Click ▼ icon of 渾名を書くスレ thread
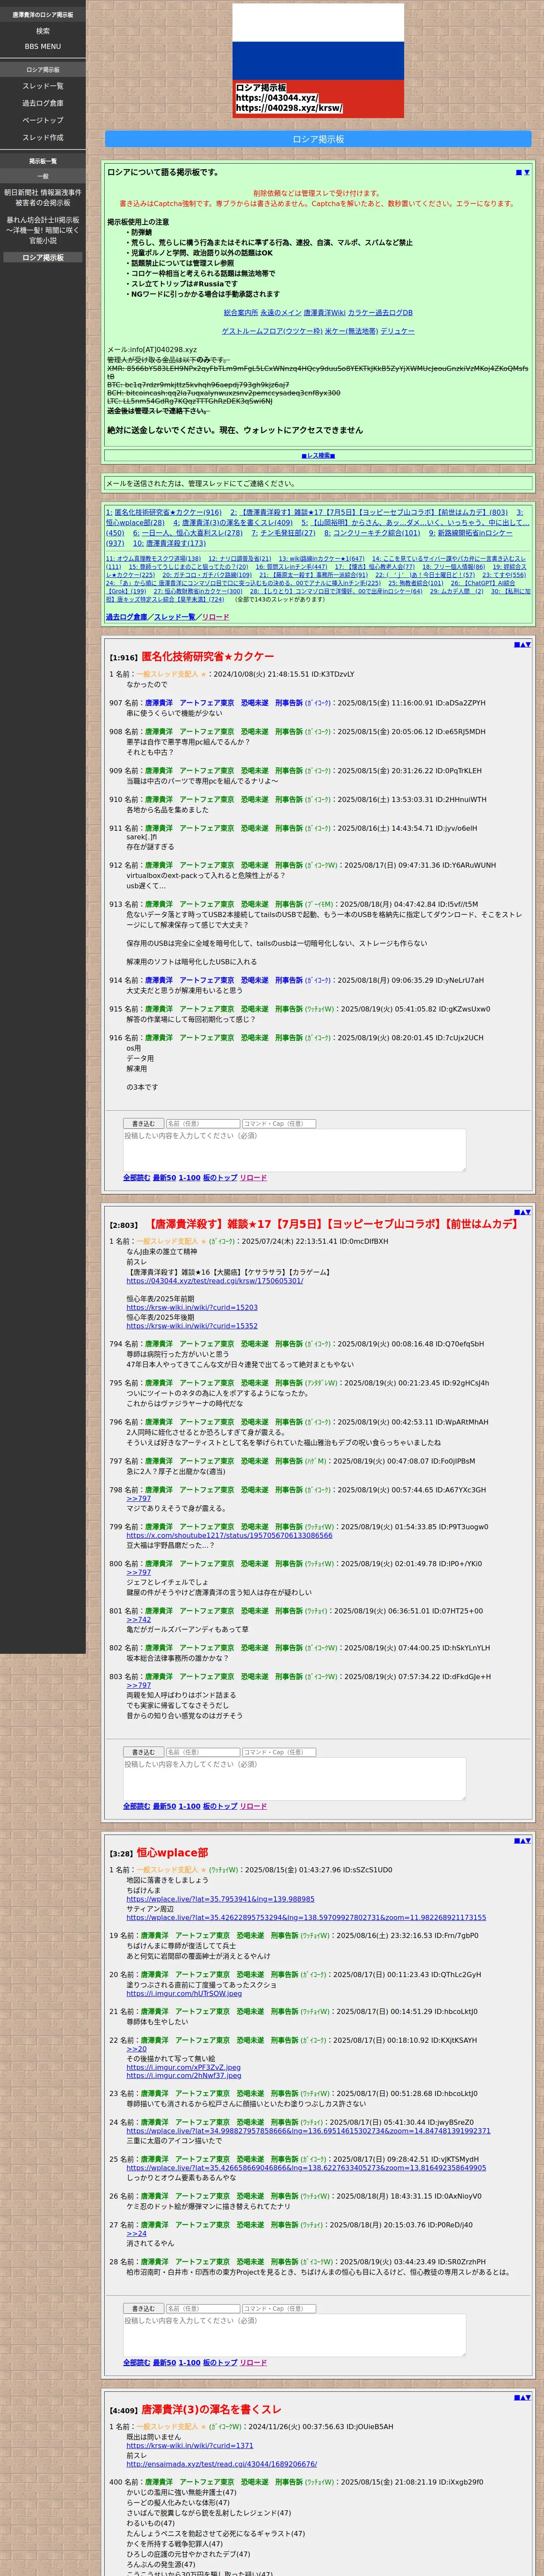 pyautogui.click(x=528, y=2397)
